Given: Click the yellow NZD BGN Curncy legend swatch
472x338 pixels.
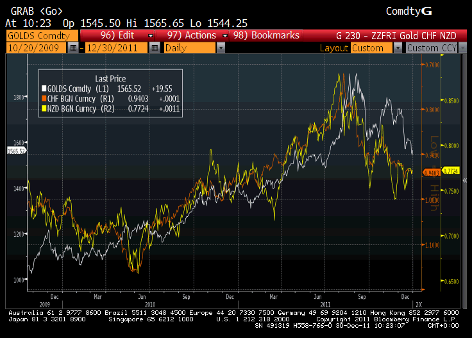Looking at the screenshot, I should pyautogui.click(x=44, y=108).
